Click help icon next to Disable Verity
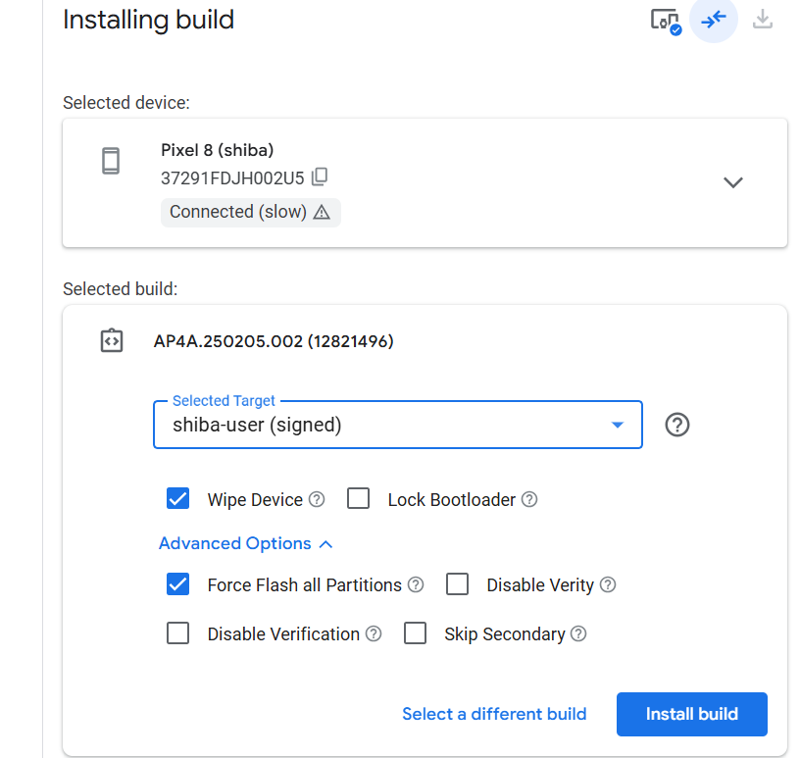 pyautogui.click(x=608, y=584)
